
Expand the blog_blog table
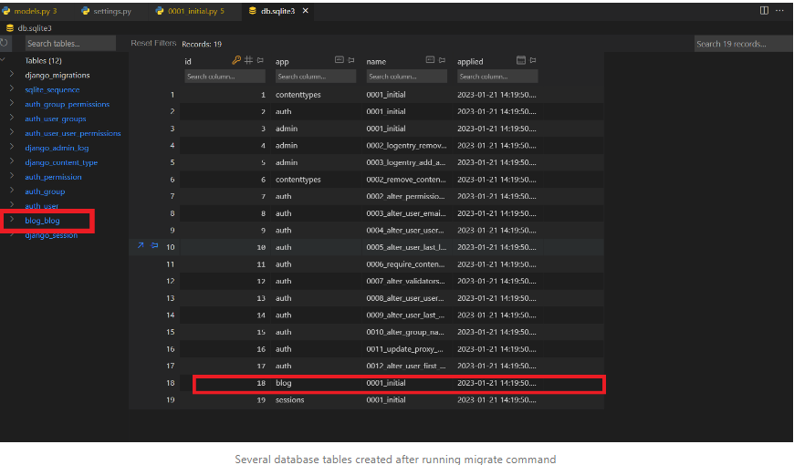click(11, 221)
